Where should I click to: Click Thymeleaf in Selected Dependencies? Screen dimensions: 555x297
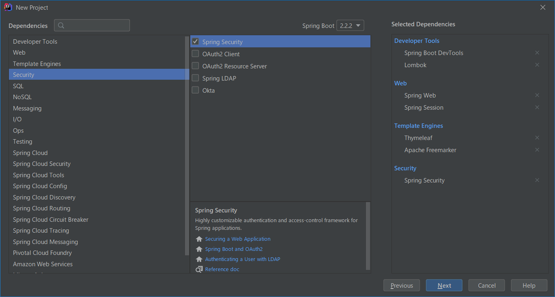(418, 138)
